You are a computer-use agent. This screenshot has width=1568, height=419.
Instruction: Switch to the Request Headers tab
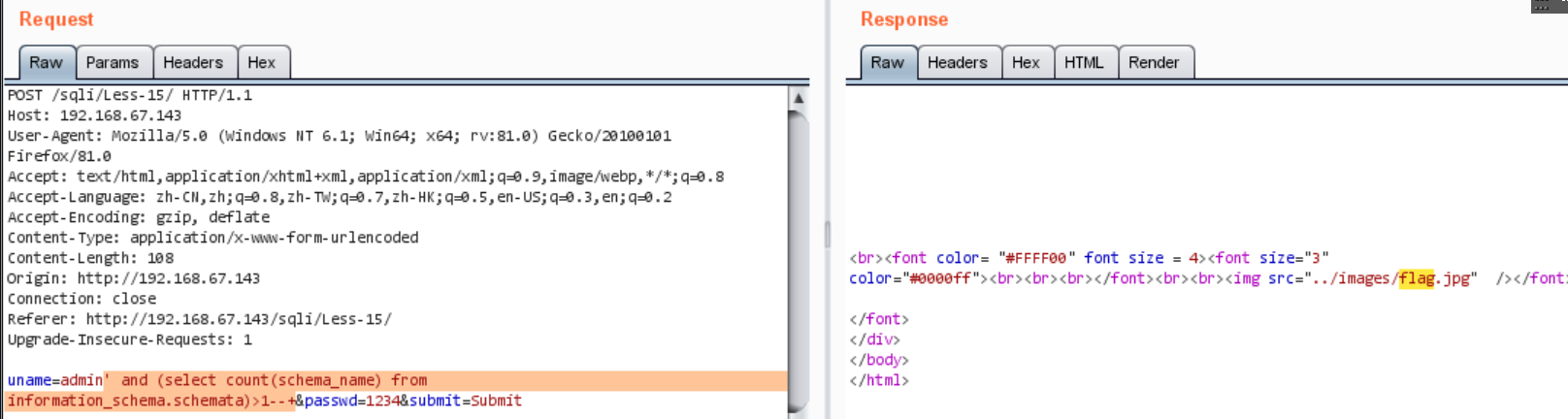click(x=193, y=62)
